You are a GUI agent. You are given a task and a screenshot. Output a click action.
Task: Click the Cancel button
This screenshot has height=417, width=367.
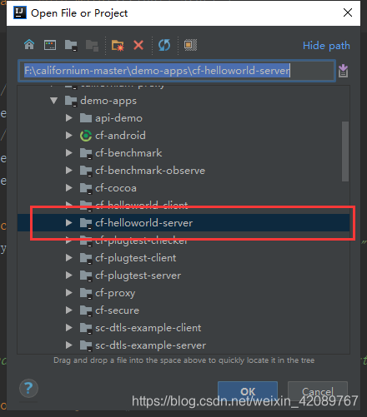[x=318, y=391]
